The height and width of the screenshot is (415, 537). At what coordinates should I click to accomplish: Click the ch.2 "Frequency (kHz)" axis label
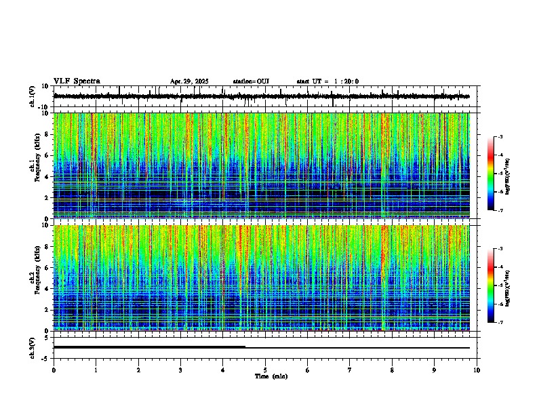click(37, 270)
